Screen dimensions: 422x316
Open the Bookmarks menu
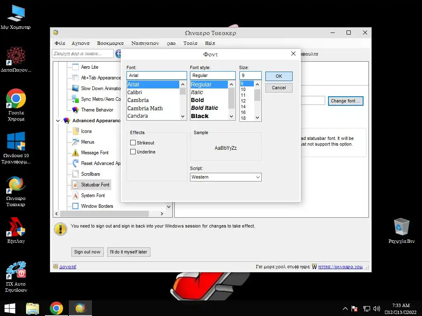coord(110,43)
